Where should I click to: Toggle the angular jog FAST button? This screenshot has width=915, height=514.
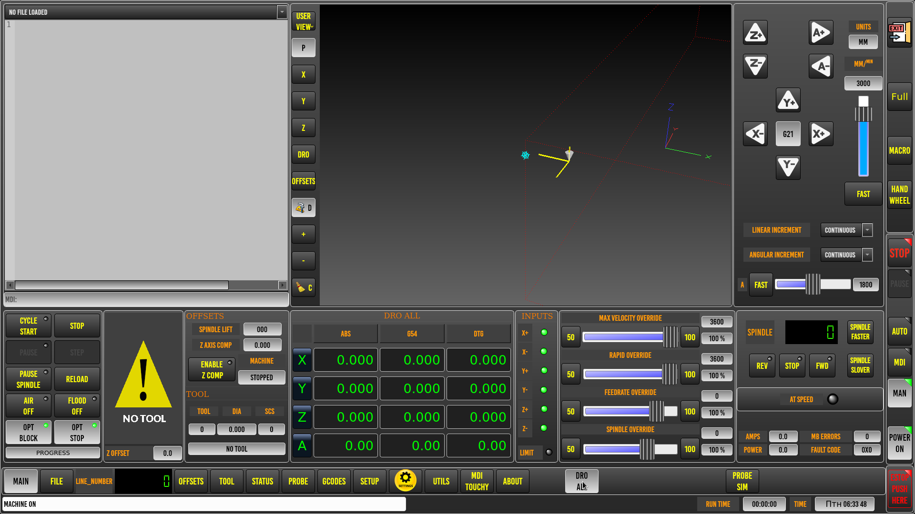pos(761,285)
